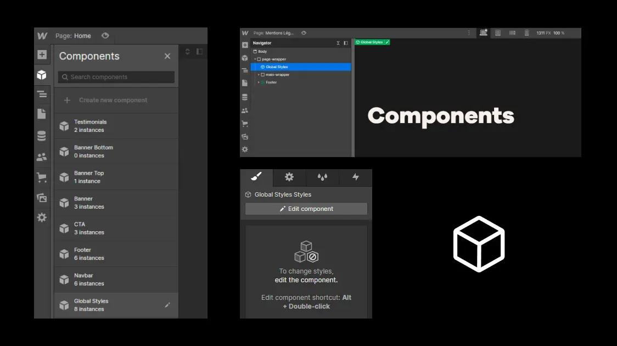
Task: Click Edit component button
Action: click(306, 209)
